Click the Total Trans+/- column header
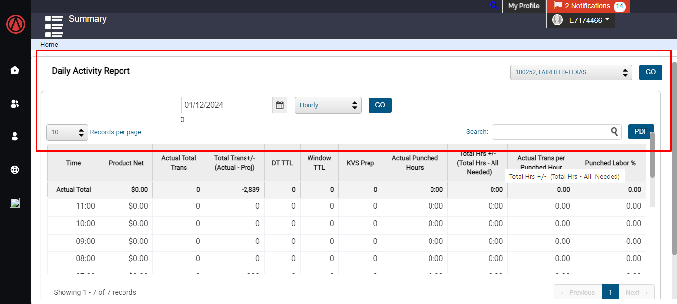Image resolution: width=677 pixels, height=304 pixels. click(235, 163)
